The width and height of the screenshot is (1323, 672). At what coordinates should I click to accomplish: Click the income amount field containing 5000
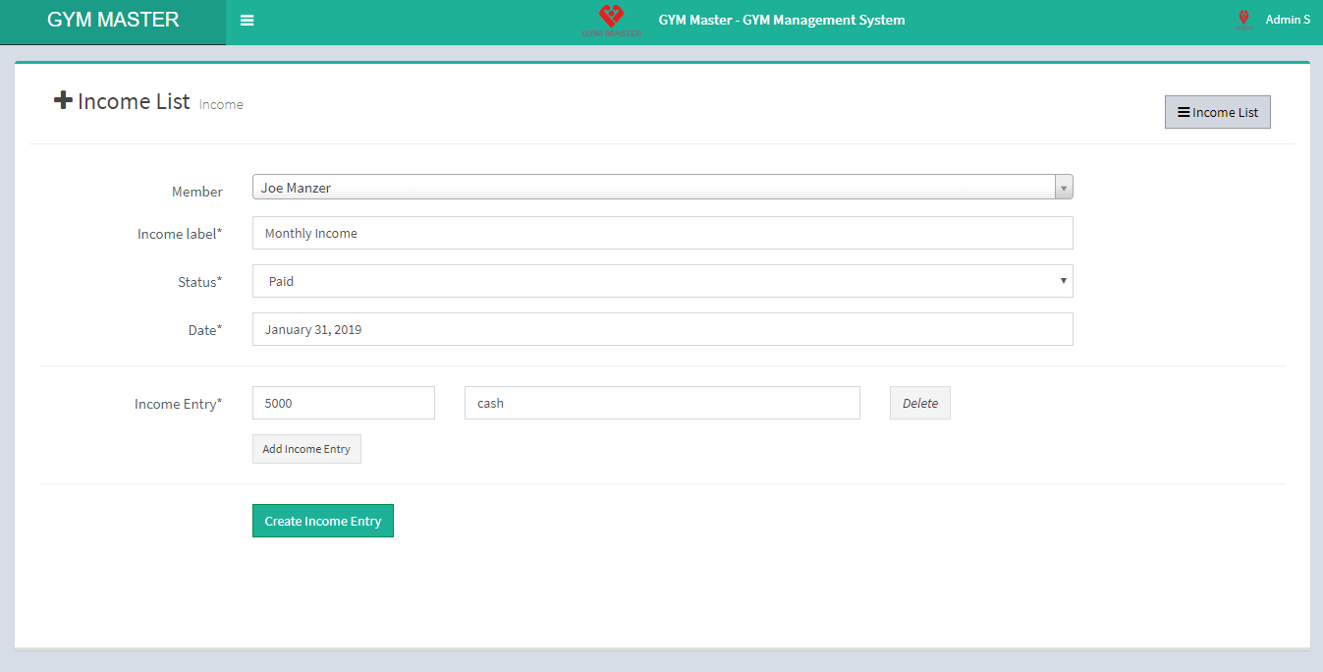(343, 403)
